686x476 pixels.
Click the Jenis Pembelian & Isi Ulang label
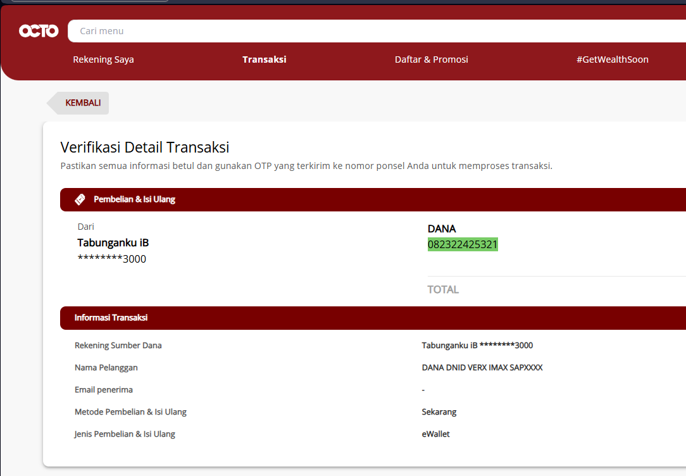tap(125, 434)
